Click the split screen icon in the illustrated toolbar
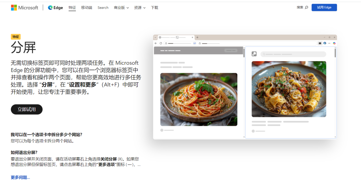This screenshot has height=191, width=361. point(320,43)
